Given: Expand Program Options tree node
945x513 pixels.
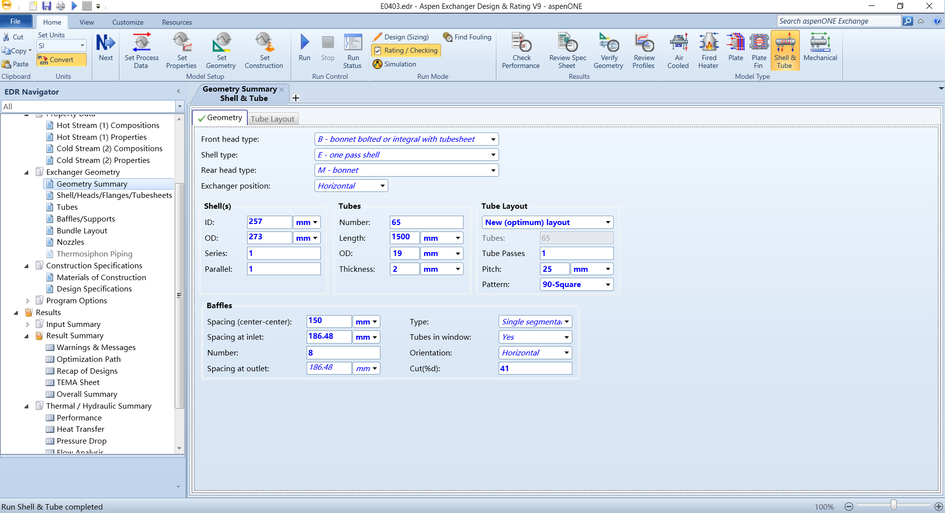Looking at the screenshot, I should coord(28,301).
